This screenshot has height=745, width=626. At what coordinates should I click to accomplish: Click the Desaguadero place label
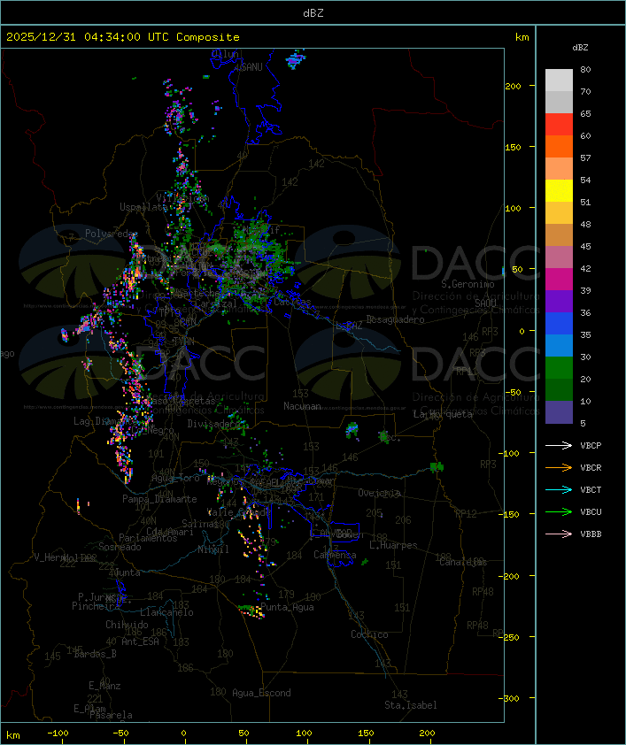(x=395, y=319)
